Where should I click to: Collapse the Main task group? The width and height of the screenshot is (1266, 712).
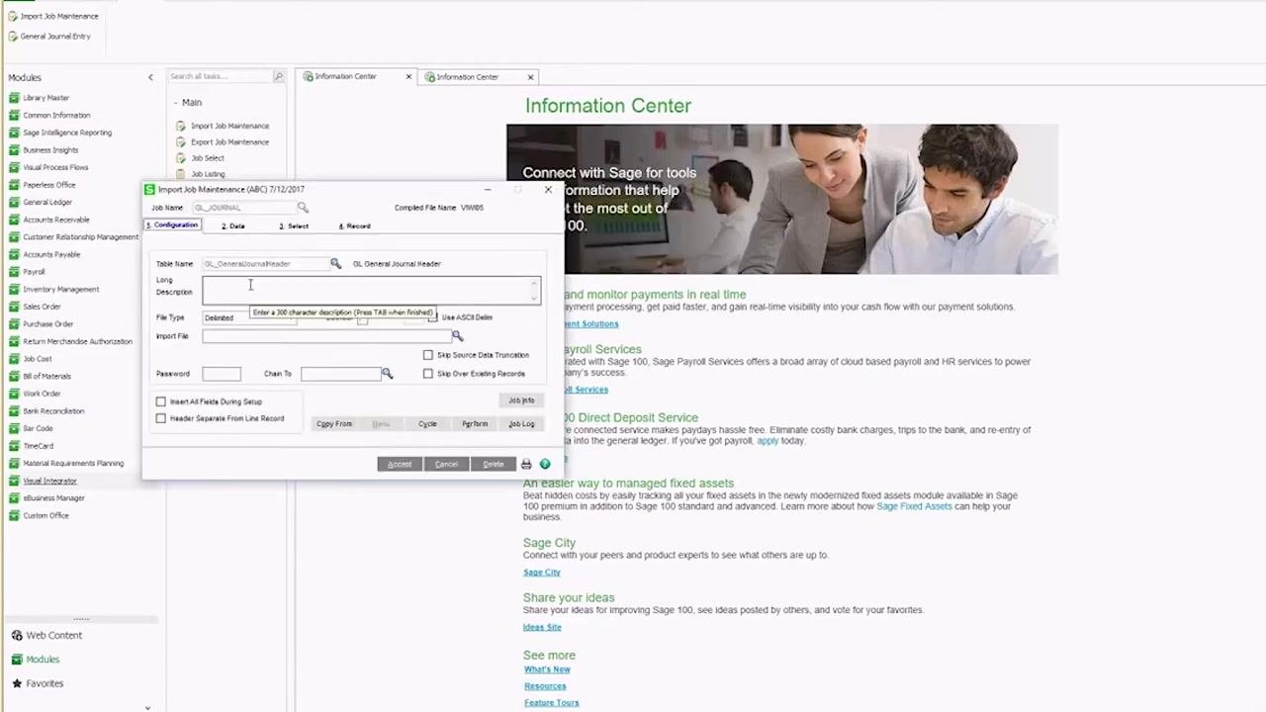pyautogui.click(x=175, y=103)
